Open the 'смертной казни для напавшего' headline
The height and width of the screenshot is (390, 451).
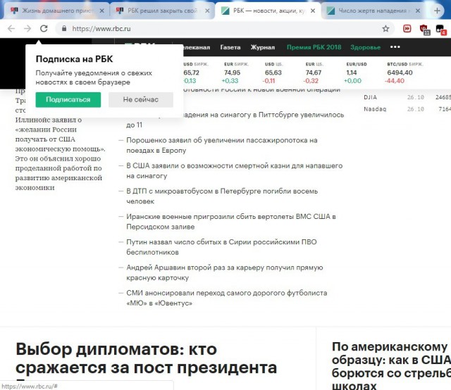[x=235, y=170]
